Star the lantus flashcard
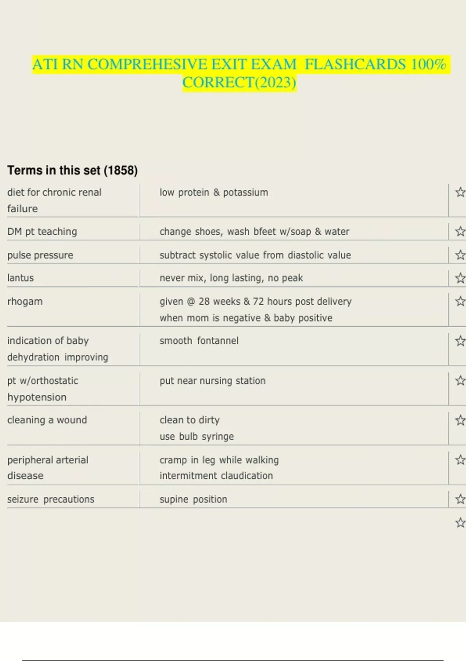 click(x=460, y=278)
